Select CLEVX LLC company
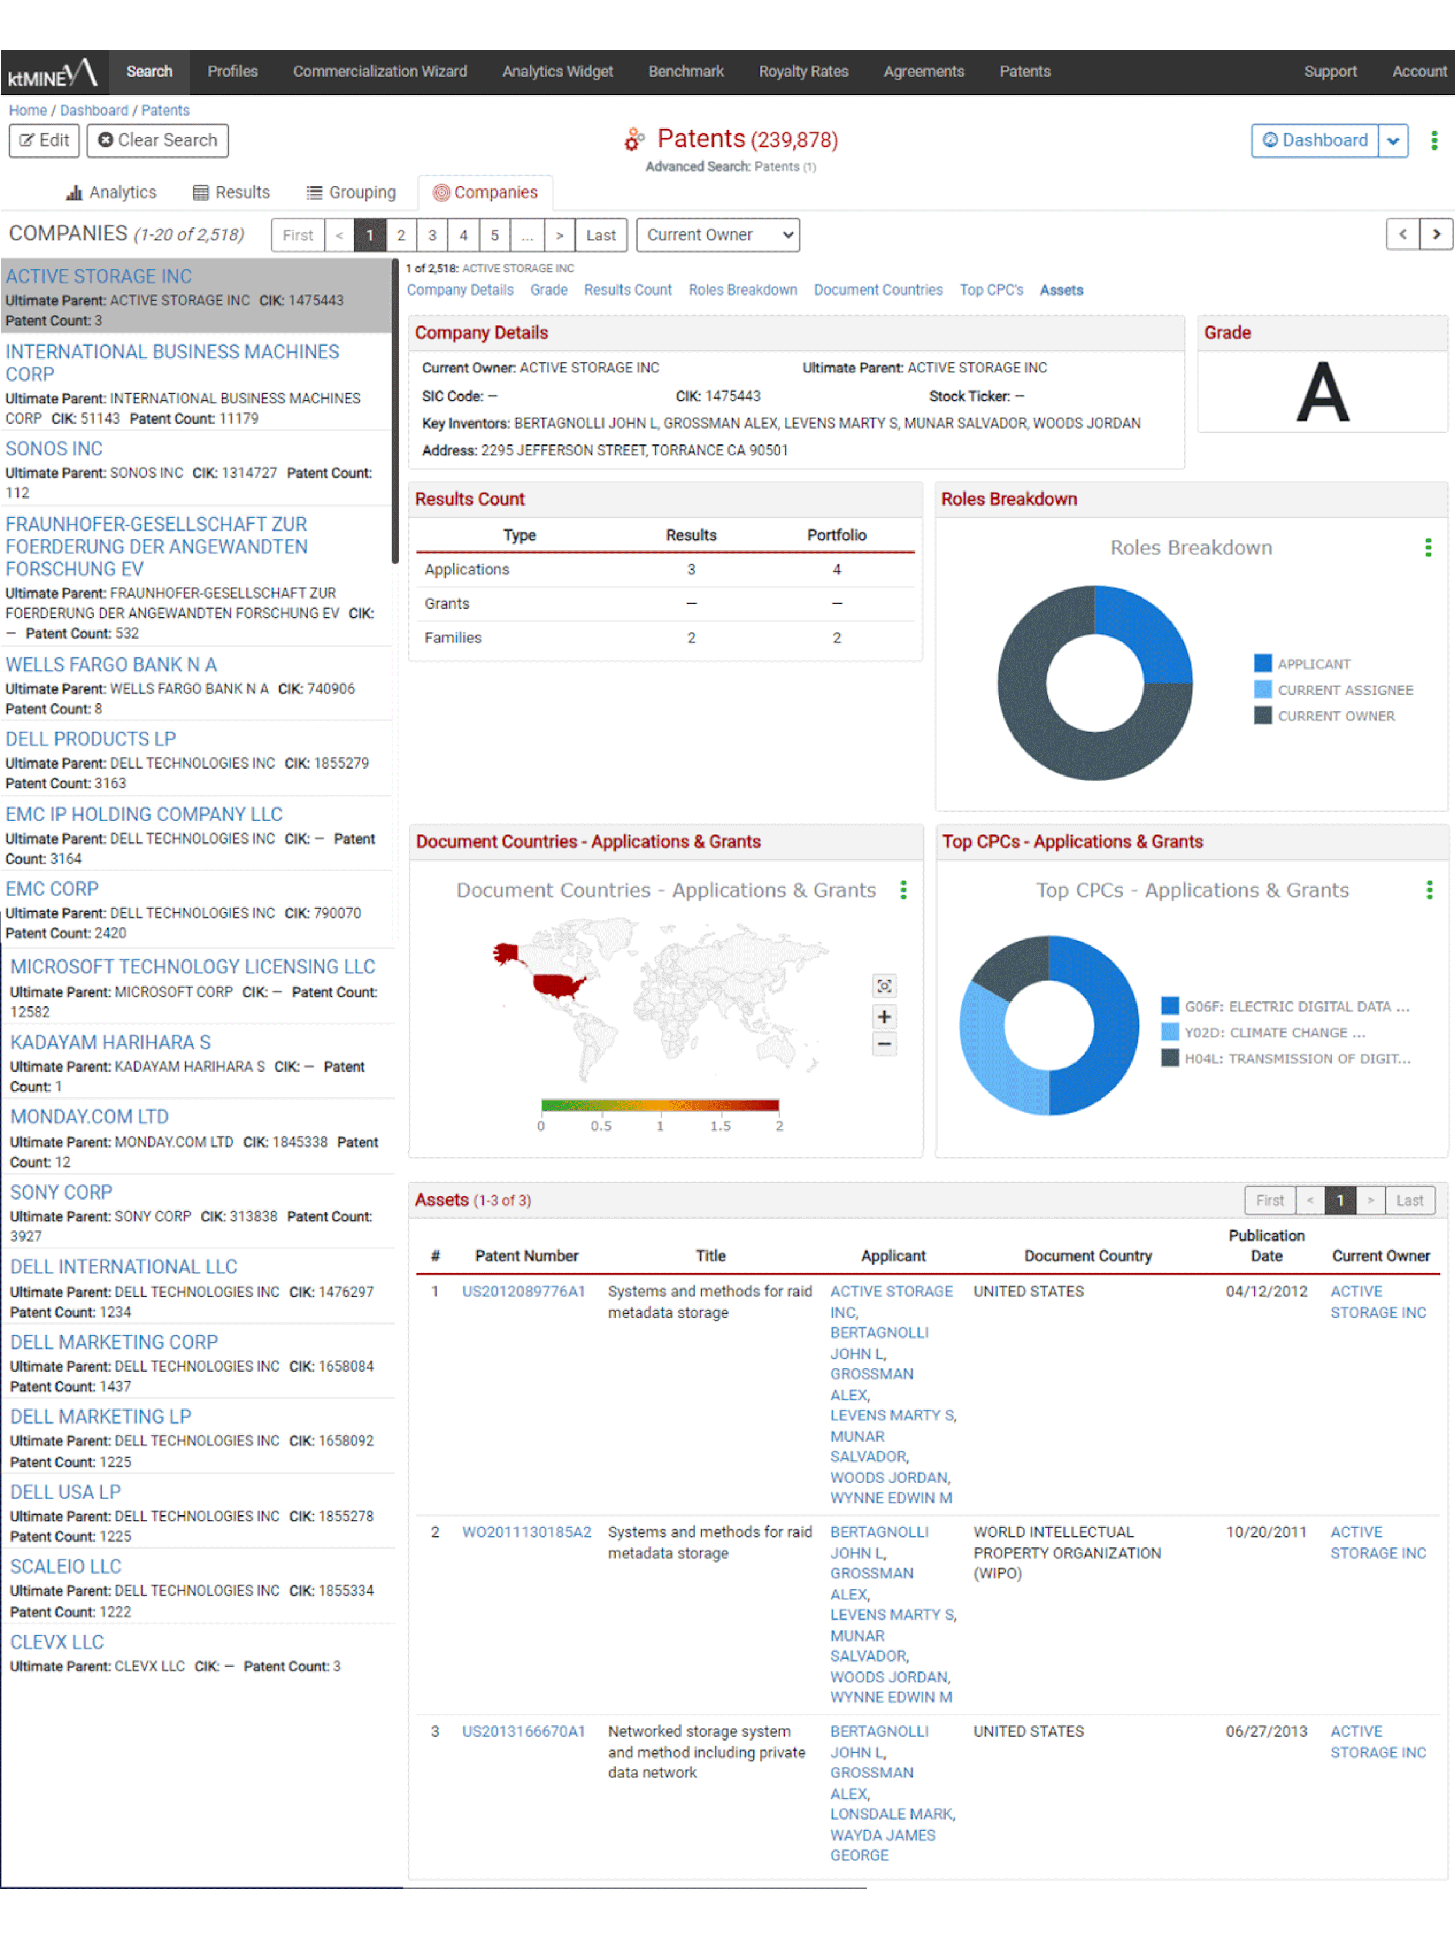The width and height of the screenshot is (1455, 1939). 57,1643
